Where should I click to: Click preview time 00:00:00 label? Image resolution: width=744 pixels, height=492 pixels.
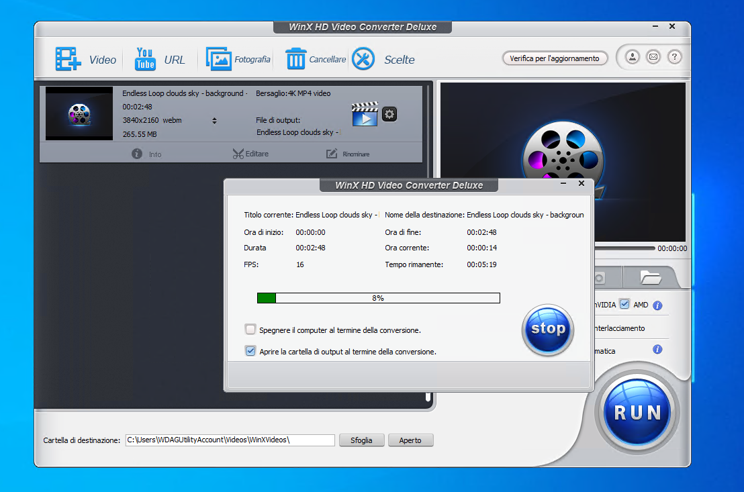(x=672, y=248)
